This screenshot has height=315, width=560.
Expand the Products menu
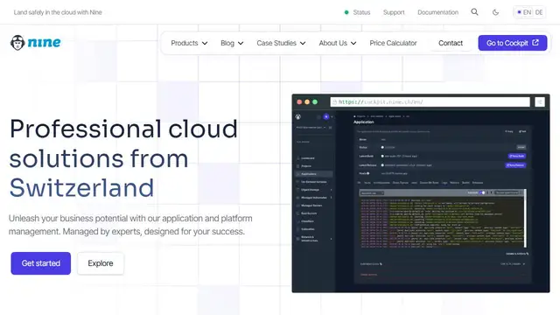189,43
